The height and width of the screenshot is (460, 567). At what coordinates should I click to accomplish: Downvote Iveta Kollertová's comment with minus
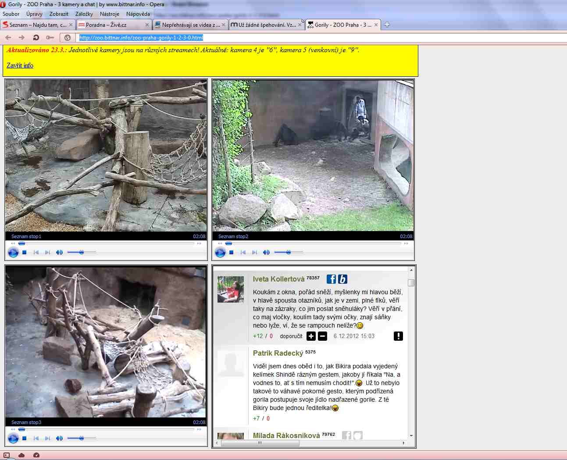322,336
